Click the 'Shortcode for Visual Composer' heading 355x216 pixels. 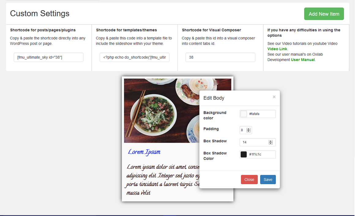click(x=211, y=30)
